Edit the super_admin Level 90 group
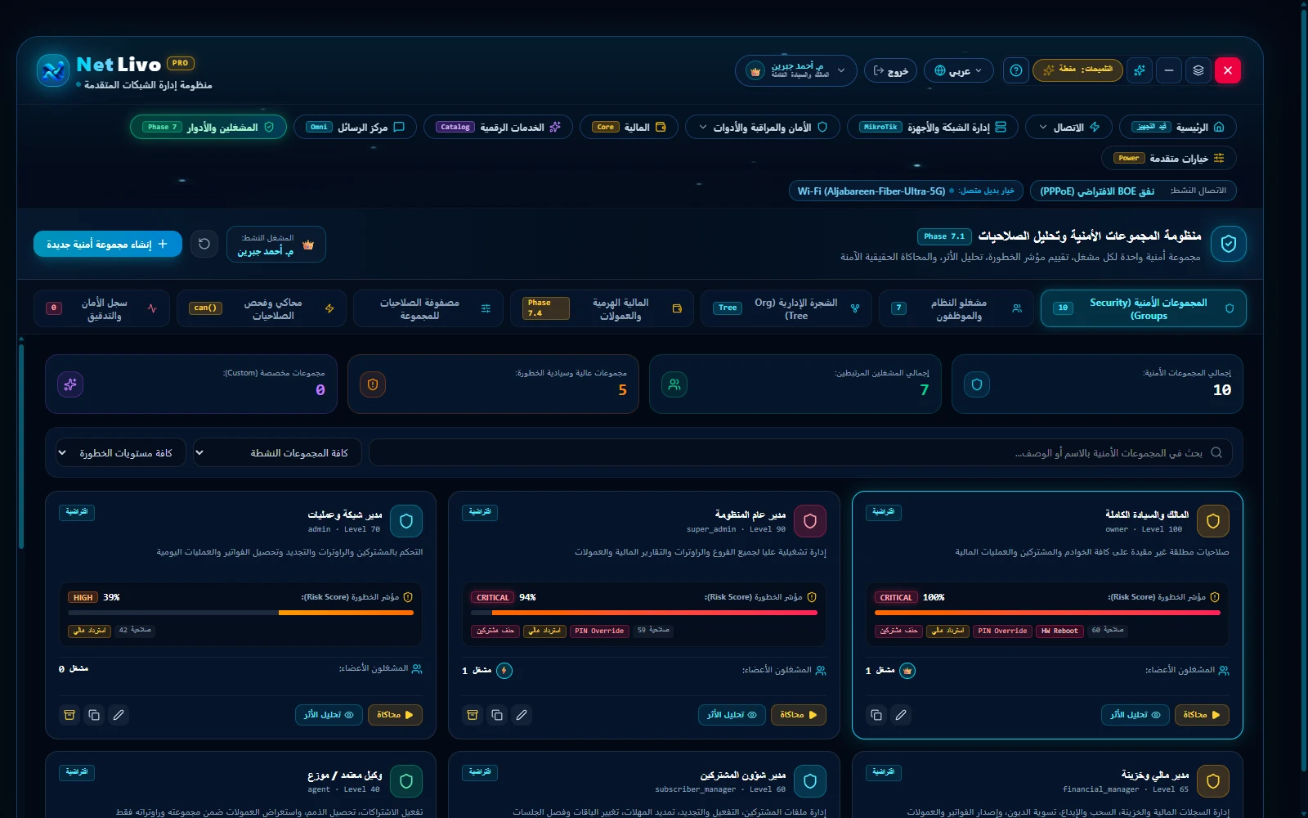Image resolution: width=1308 pixels, height=818 pixels. [522, 715]
